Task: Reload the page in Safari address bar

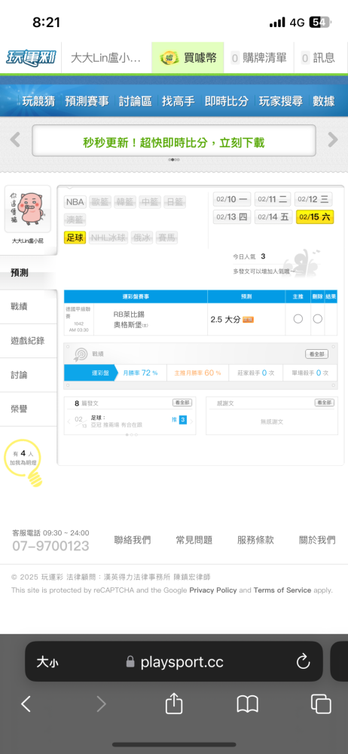Action: point(303,662)
